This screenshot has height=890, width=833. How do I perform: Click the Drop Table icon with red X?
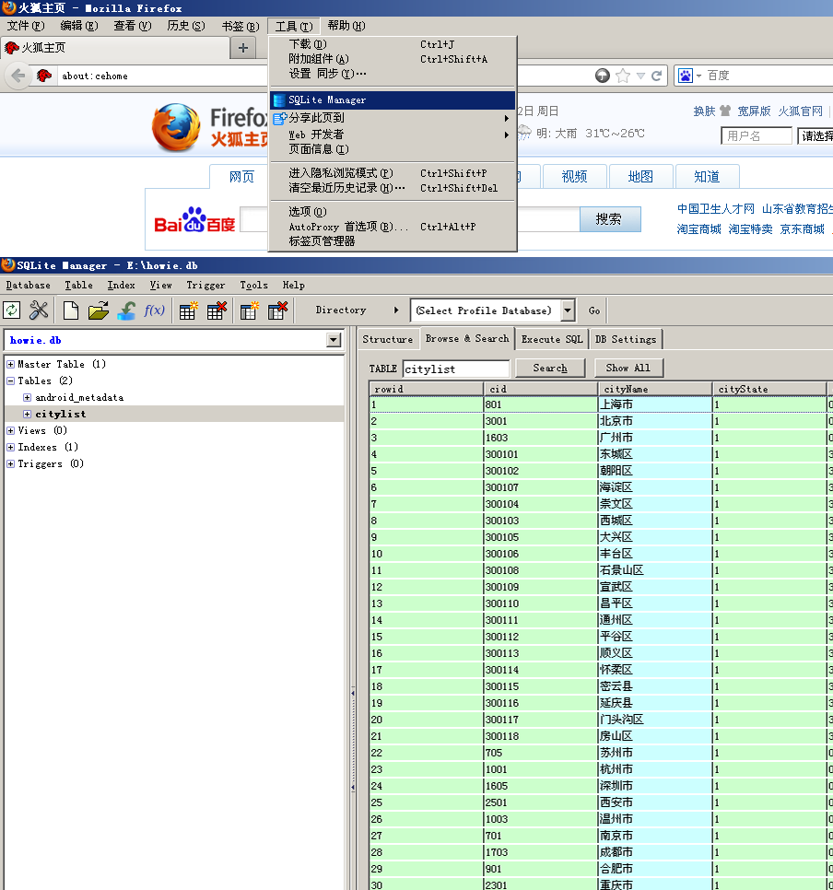click(217, 310)
